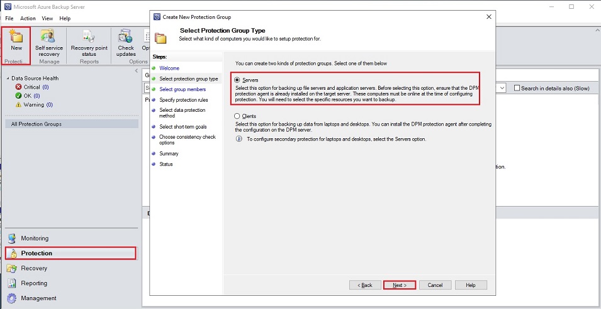The width and height of the screenshot is (601, 309).
Task: Click the Monitoring workspace icon
Action: click(12, 238)
